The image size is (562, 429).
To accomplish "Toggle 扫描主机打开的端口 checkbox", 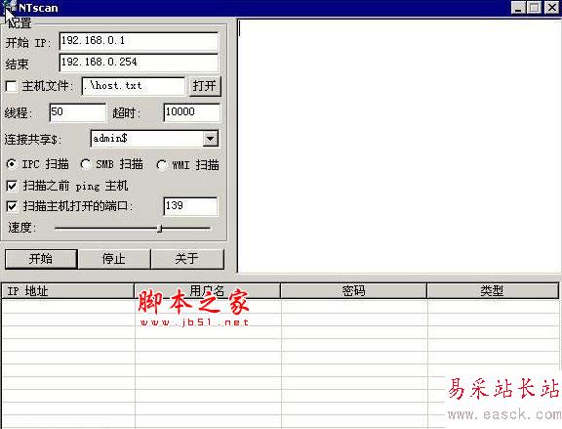I will point(12,206).
